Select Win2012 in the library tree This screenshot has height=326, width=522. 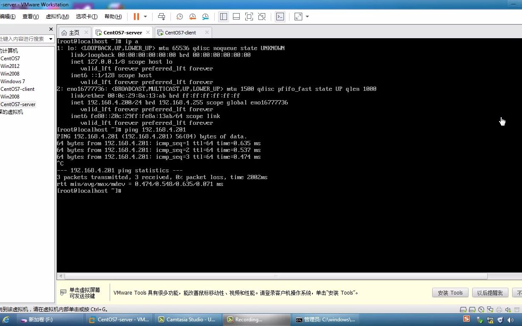pos(10,66)
